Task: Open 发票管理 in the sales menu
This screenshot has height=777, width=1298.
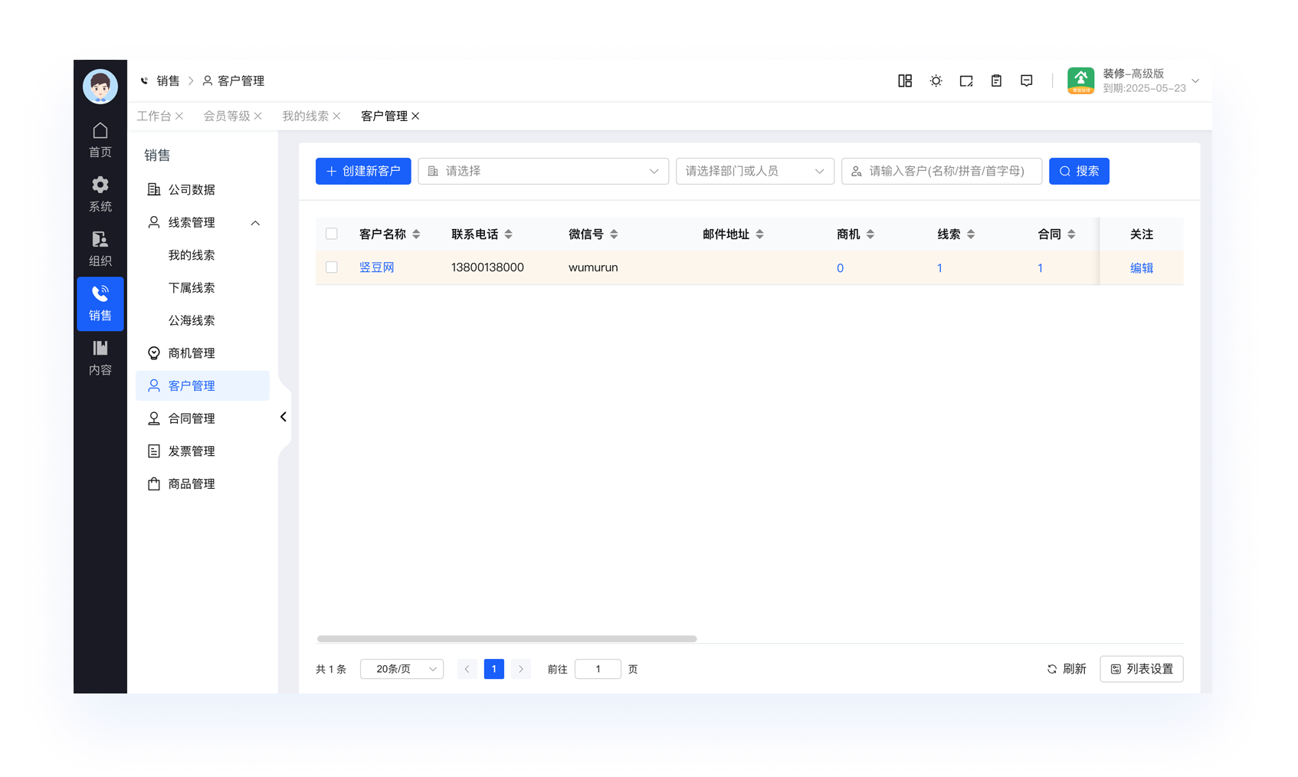Action: [x=203, y=451]
